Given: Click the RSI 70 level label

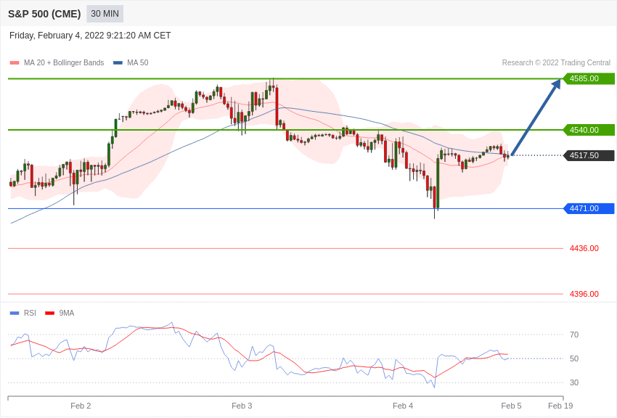Looking at the screenshot, I should point(574,335).
